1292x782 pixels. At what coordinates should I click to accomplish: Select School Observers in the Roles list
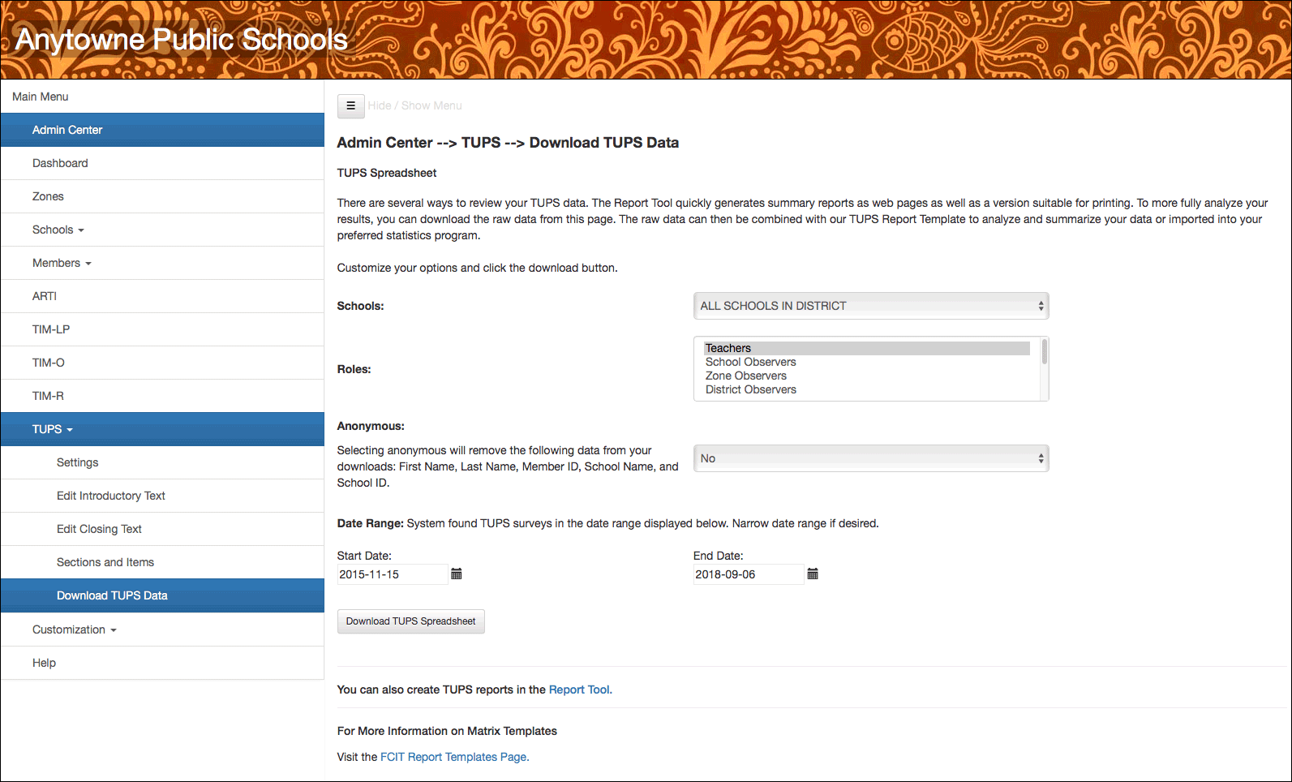pos(749,362)
